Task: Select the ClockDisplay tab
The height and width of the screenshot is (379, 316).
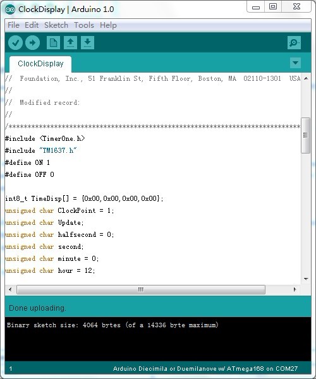Action: tap(40, 64)
